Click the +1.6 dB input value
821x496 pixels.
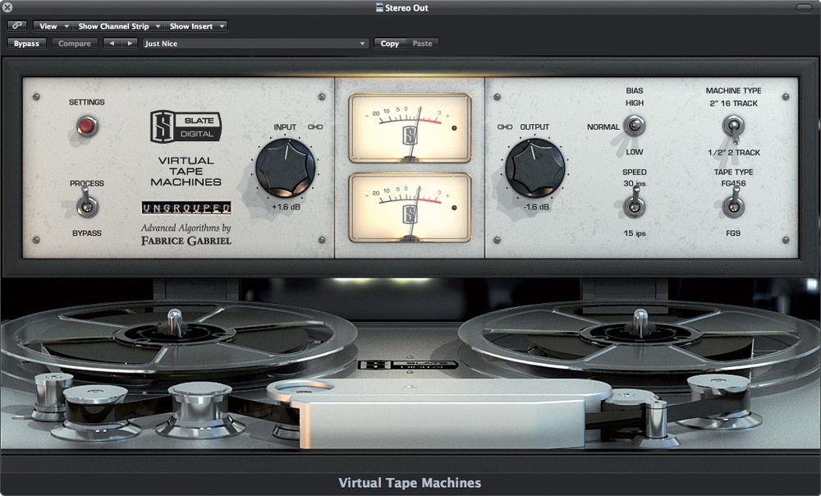286,207
